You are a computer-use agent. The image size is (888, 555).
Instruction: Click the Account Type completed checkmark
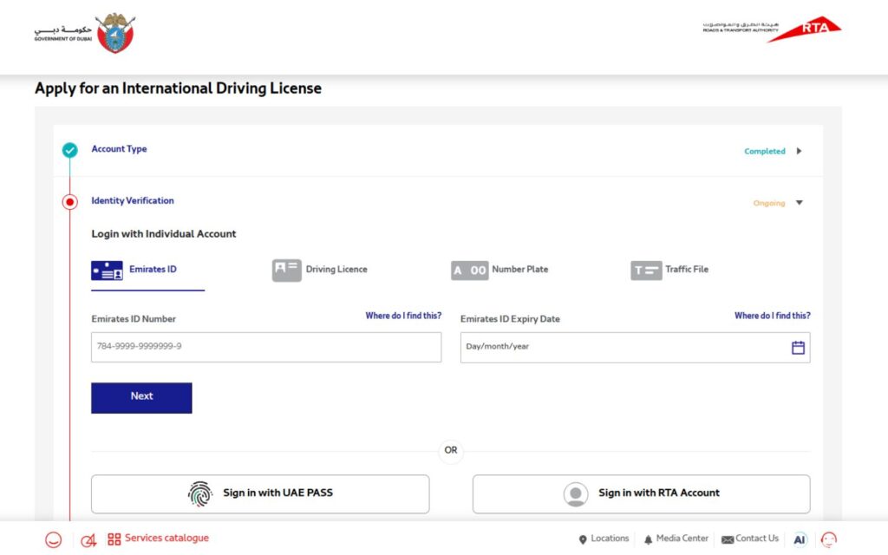click(69, 150)
